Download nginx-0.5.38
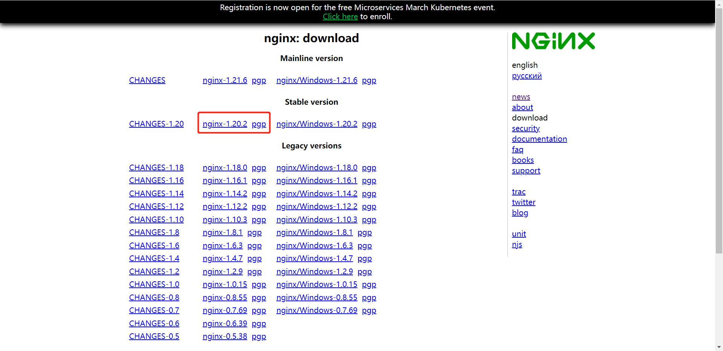723x351 pixels. (225, 336)
